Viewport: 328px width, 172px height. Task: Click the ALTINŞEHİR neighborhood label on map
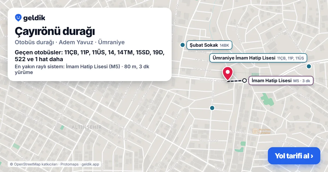tap(87, 127)
